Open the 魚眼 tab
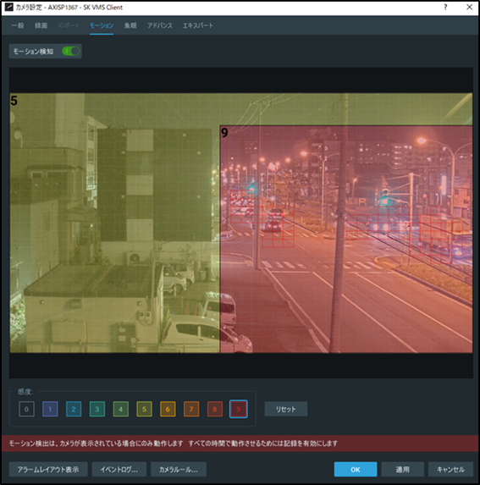This screenshot has height=485, width=480. click(130, 25)
